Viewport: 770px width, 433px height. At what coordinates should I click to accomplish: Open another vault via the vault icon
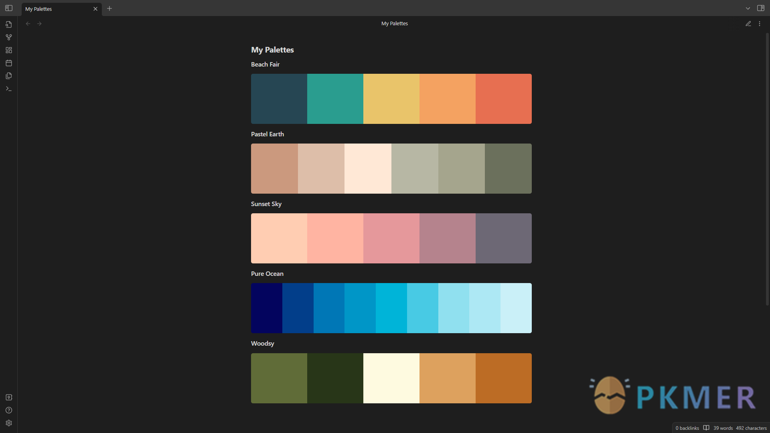click(x=9, y=397)
